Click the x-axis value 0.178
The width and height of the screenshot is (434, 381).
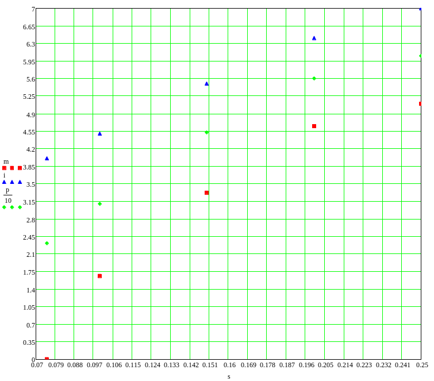[x=268, y=365]
